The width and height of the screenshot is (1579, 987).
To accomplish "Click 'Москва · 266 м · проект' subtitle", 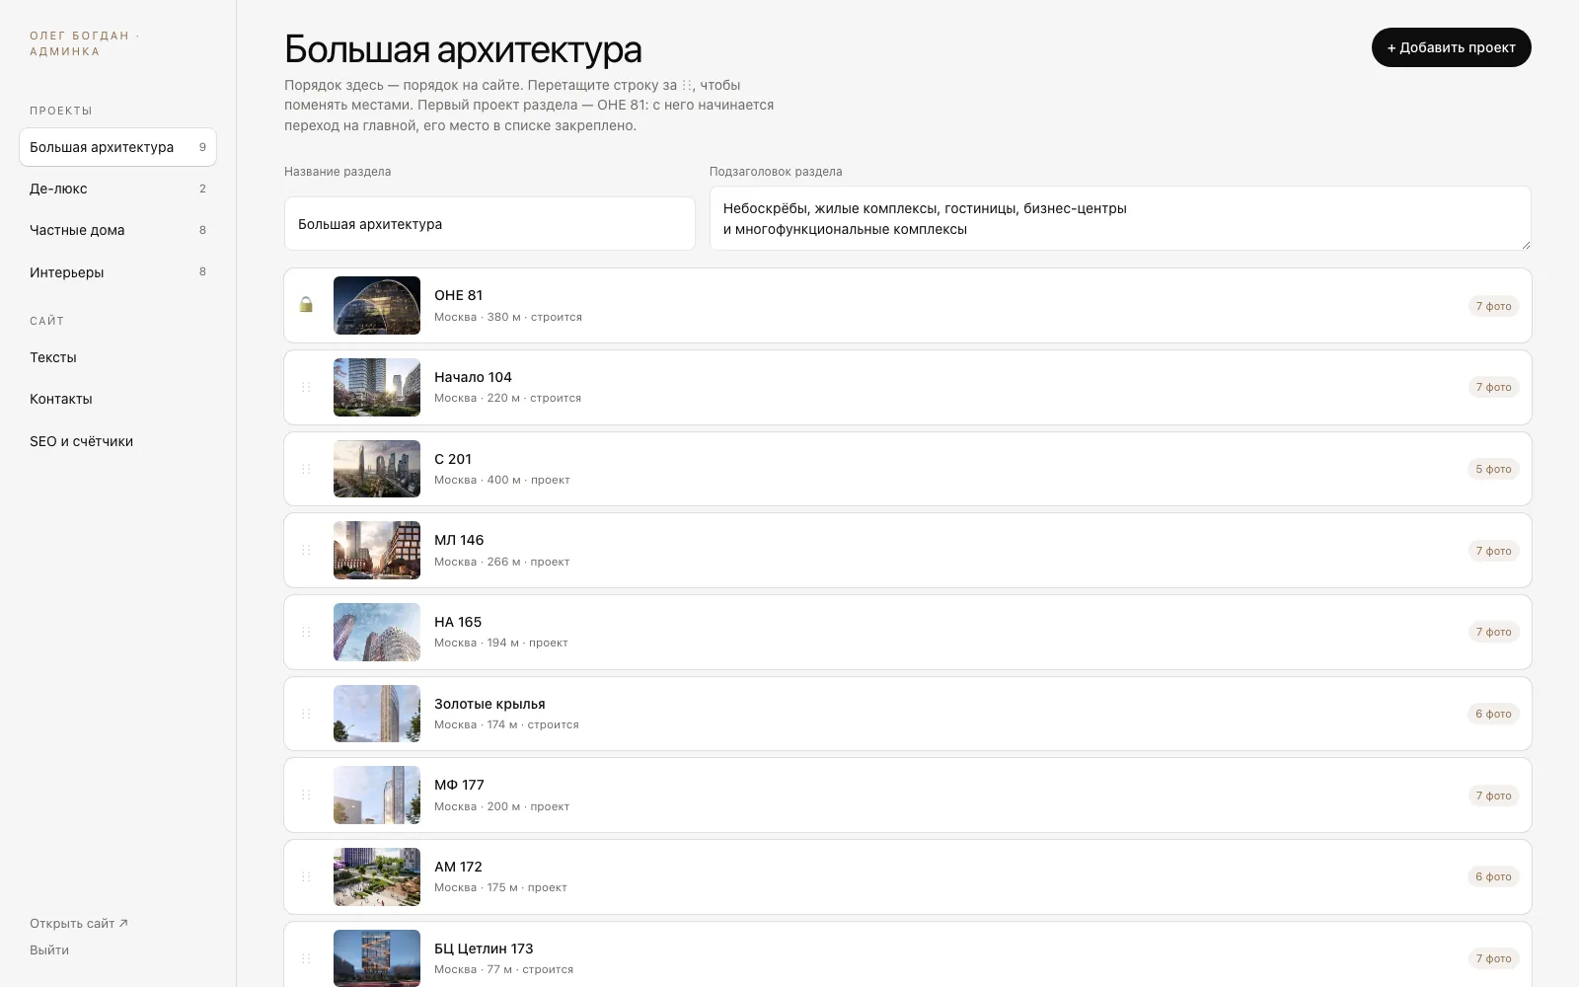I will (501, 562).
